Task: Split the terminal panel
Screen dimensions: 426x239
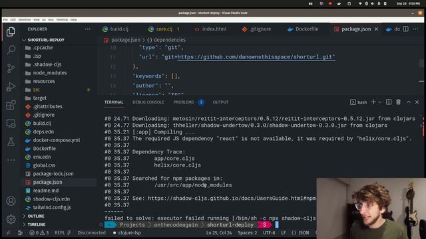Action: point(389,102)
